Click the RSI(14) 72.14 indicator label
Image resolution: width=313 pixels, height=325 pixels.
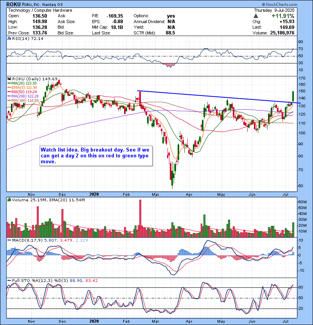click(x=27, y=38)
